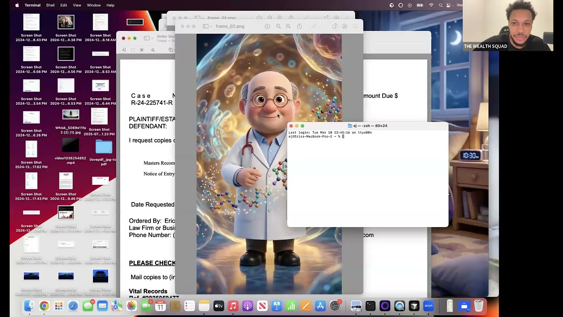Pick the sketch tool in Order Doc markup bar
Image resolution: width=563 pixels, height=317 pixels.
[x=153, y=50]
